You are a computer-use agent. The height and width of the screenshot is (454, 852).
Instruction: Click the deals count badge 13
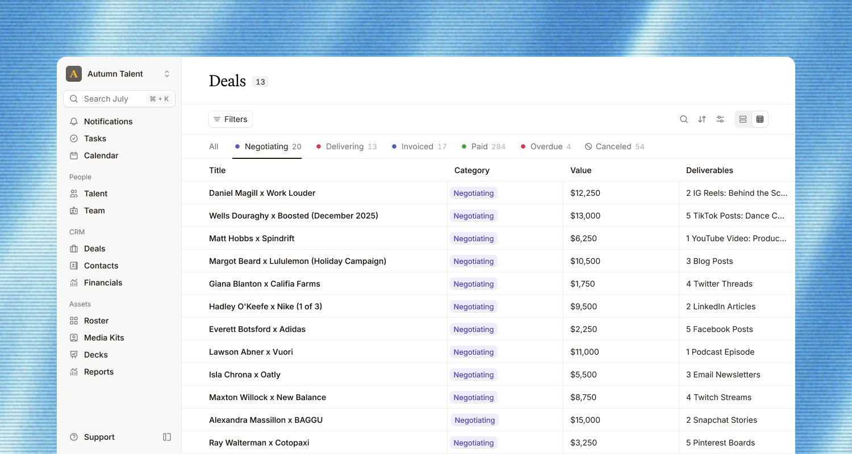(260, 82)
